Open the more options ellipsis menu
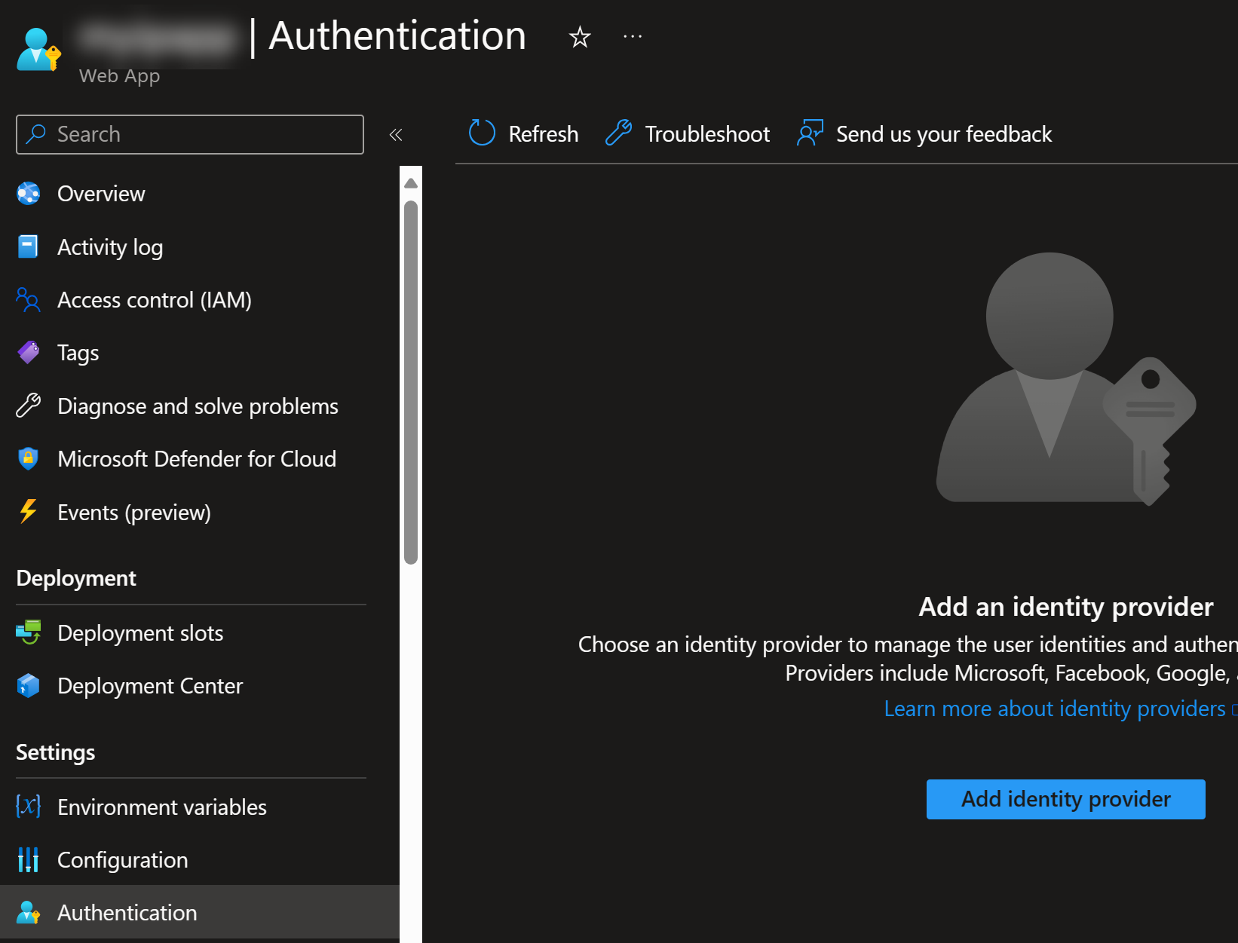This screenshot has width=1238, height=943. 633,37
